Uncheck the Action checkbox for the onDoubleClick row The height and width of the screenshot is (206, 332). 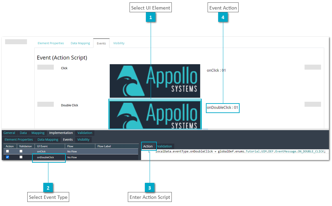7,157
